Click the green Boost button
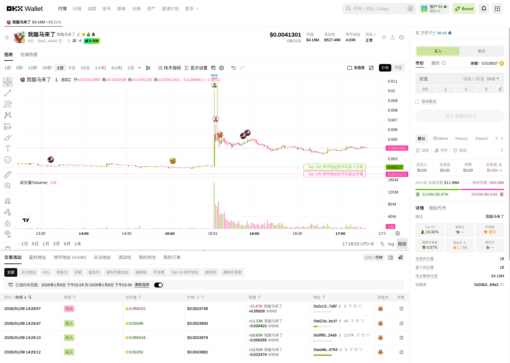Image resolution: width=510 pixels, height=363 pixels. click(x=464, y=9)
